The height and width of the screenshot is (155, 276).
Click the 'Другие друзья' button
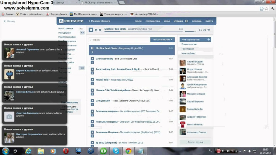click(195, 142)
